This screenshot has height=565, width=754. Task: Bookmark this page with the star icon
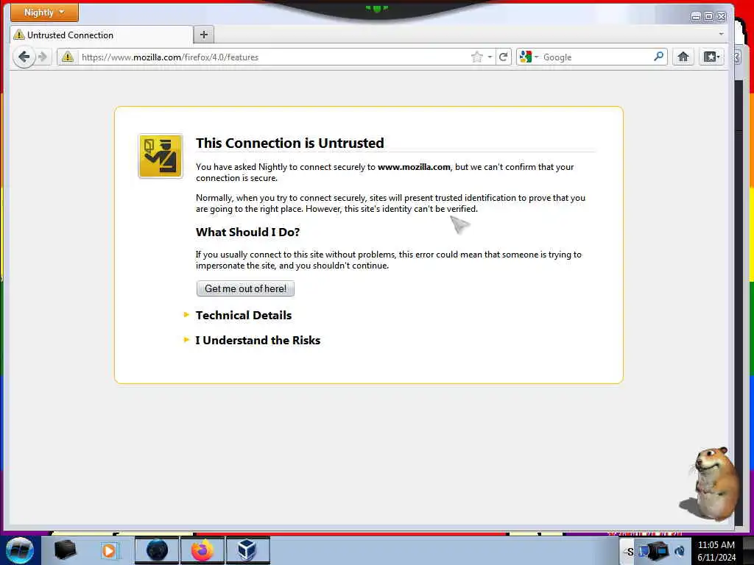(x=476, y=57)
